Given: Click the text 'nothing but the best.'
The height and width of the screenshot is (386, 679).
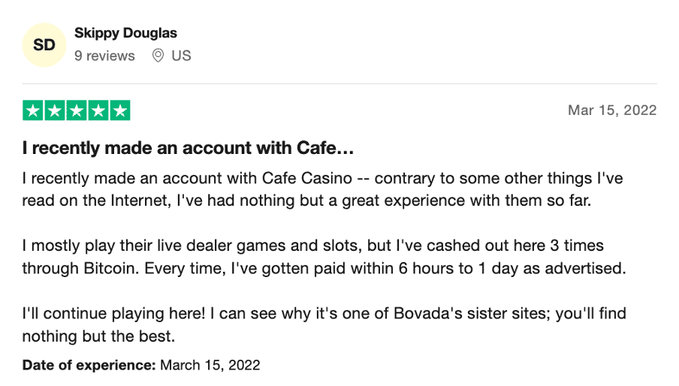Looking at the screenshot, I should 98,336.
